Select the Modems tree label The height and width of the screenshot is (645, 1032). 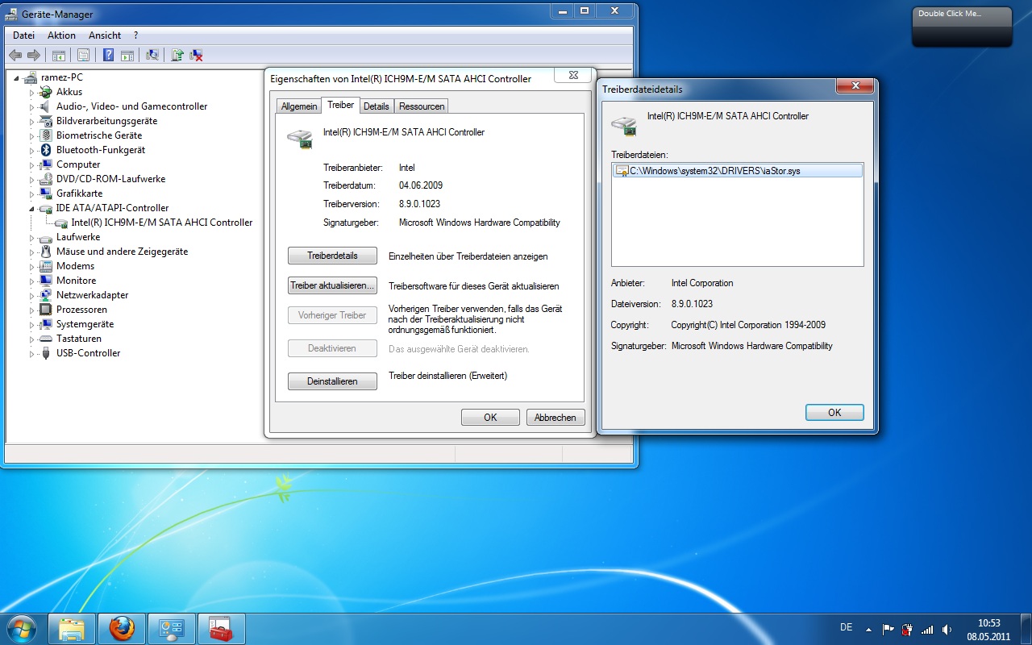(x=76, y=266)
